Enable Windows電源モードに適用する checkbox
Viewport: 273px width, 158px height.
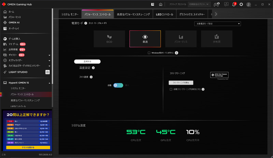[149, 53]
